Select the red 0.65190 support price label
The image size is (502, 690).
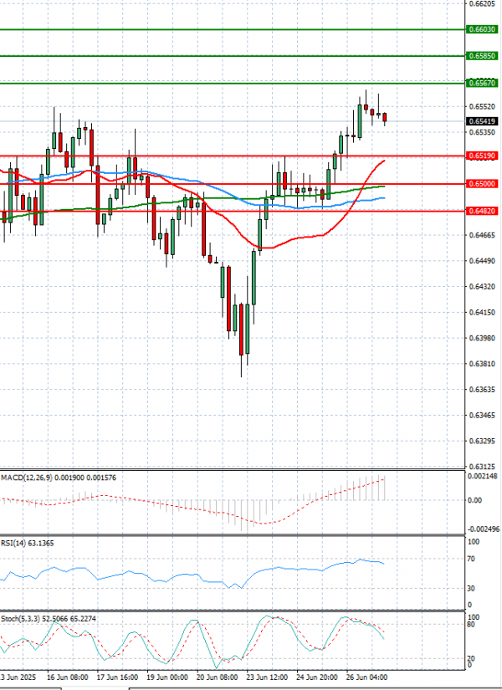coord(482,156)
